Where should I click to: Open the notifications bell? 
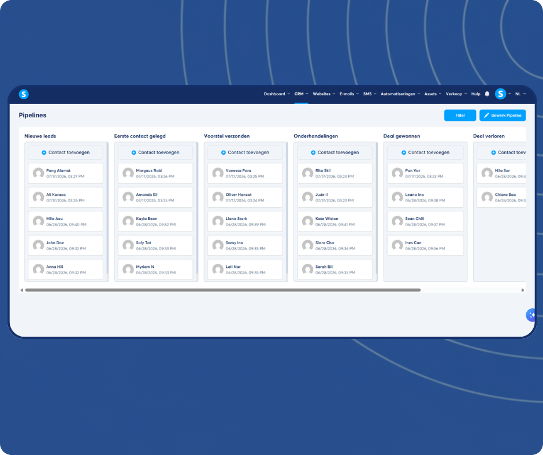pos(487,94)
